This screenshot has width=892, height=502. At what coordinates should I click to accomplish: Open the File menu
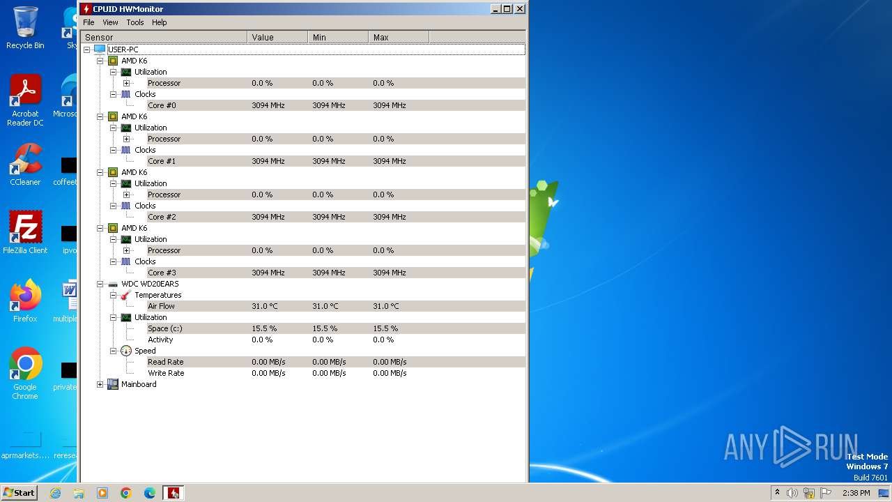point(89,22)
